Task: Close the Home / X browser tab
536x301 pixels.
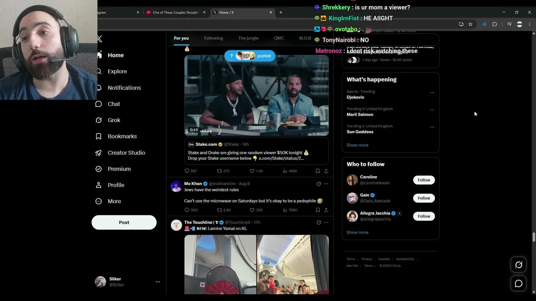Action: tap(271, 13)
